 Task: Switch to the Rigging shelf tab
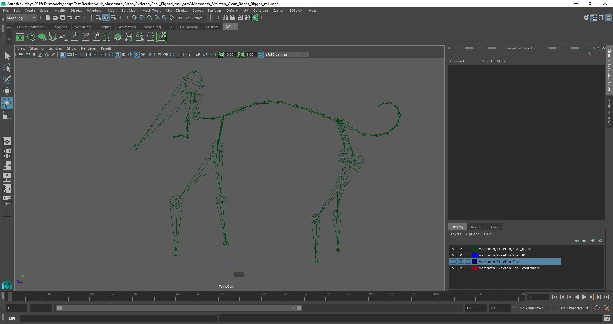coord(105,27)
